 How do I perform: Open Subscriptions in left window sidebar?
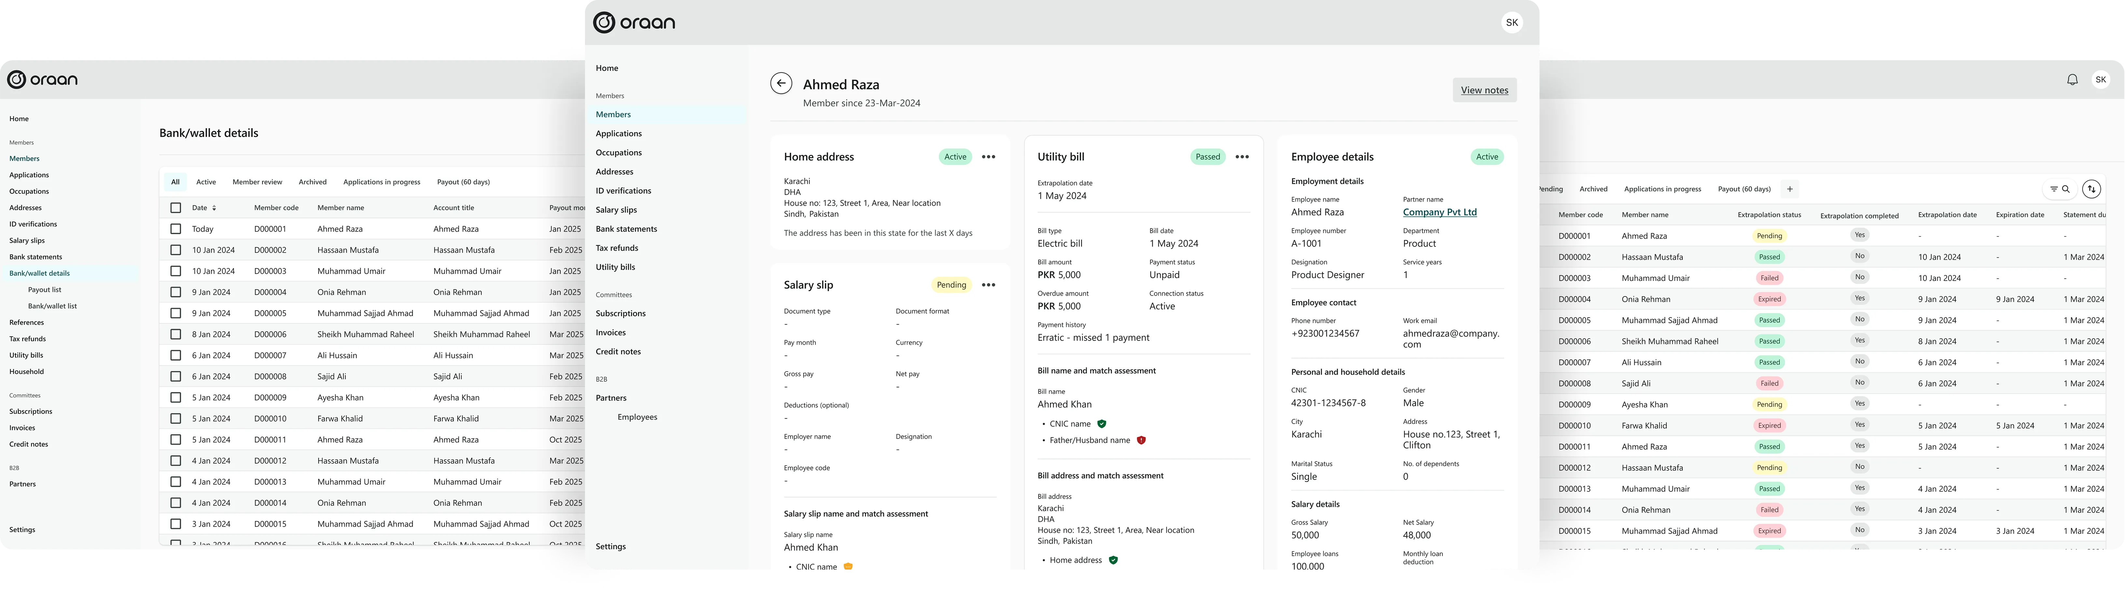[x=31, y=412]
